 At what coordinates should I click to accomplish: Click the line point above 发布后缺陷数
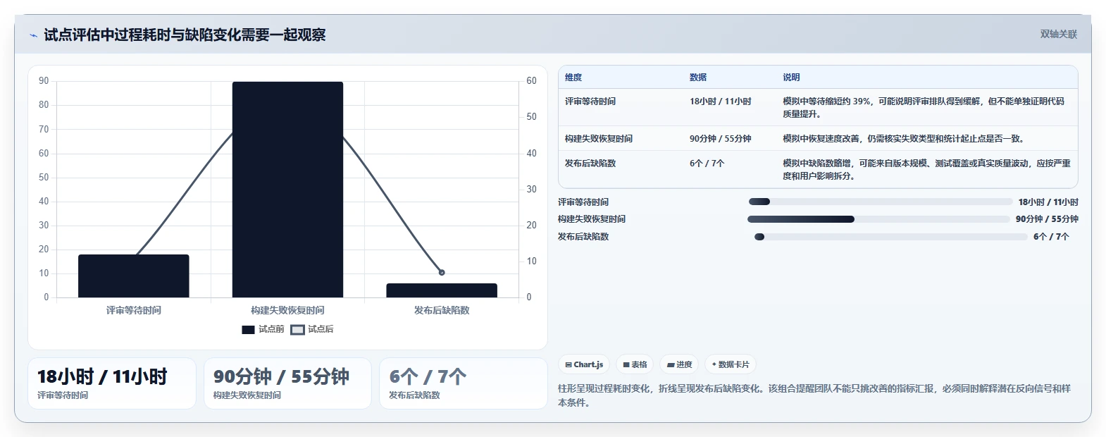coord(442,272)
